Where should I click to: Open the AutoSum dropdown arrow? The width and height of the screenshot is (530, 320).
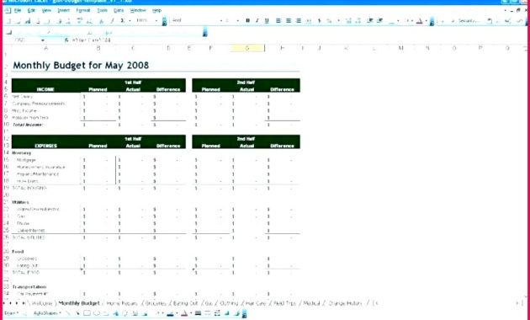(130, 21)
